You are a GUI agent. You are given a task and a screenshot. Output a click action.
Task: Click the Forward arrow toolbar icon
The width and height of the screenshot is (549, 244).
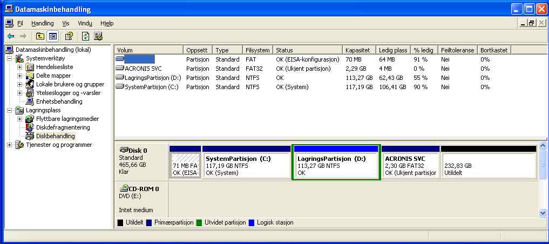click(x=23, y=36)
